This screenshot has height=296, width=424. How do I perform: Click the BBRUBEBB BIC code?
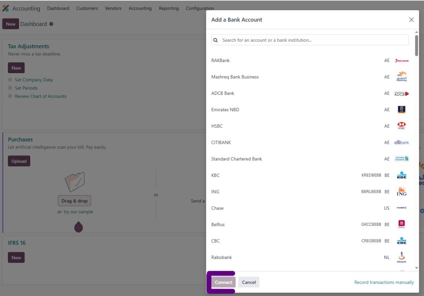tap(371, 191)
